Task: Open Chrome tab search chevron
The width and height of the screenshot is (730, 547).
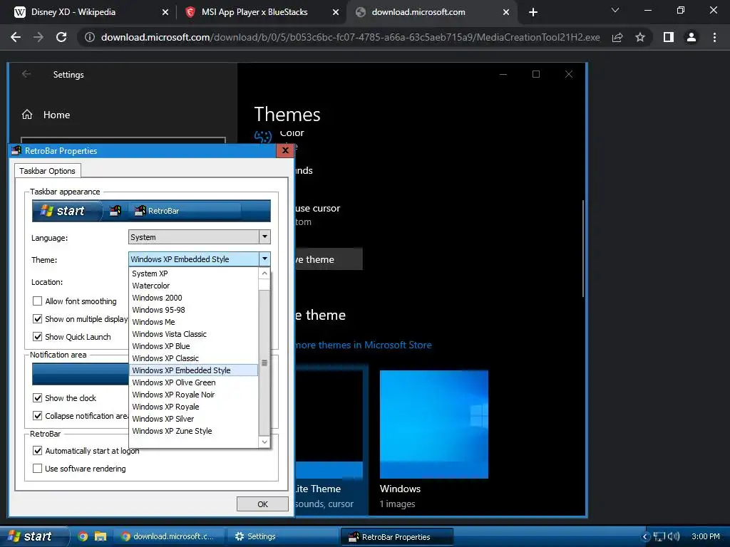Action: 615,10
